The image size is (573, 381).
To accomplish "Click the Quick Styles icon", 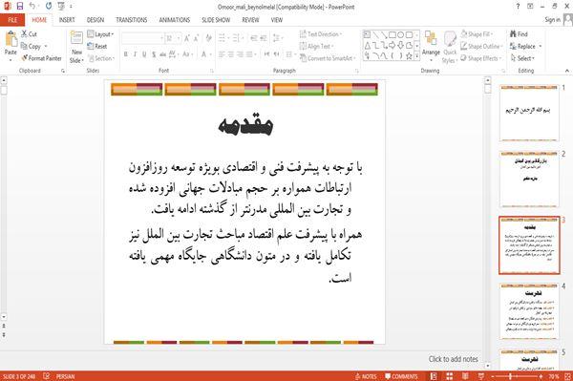I will (450, 39).
